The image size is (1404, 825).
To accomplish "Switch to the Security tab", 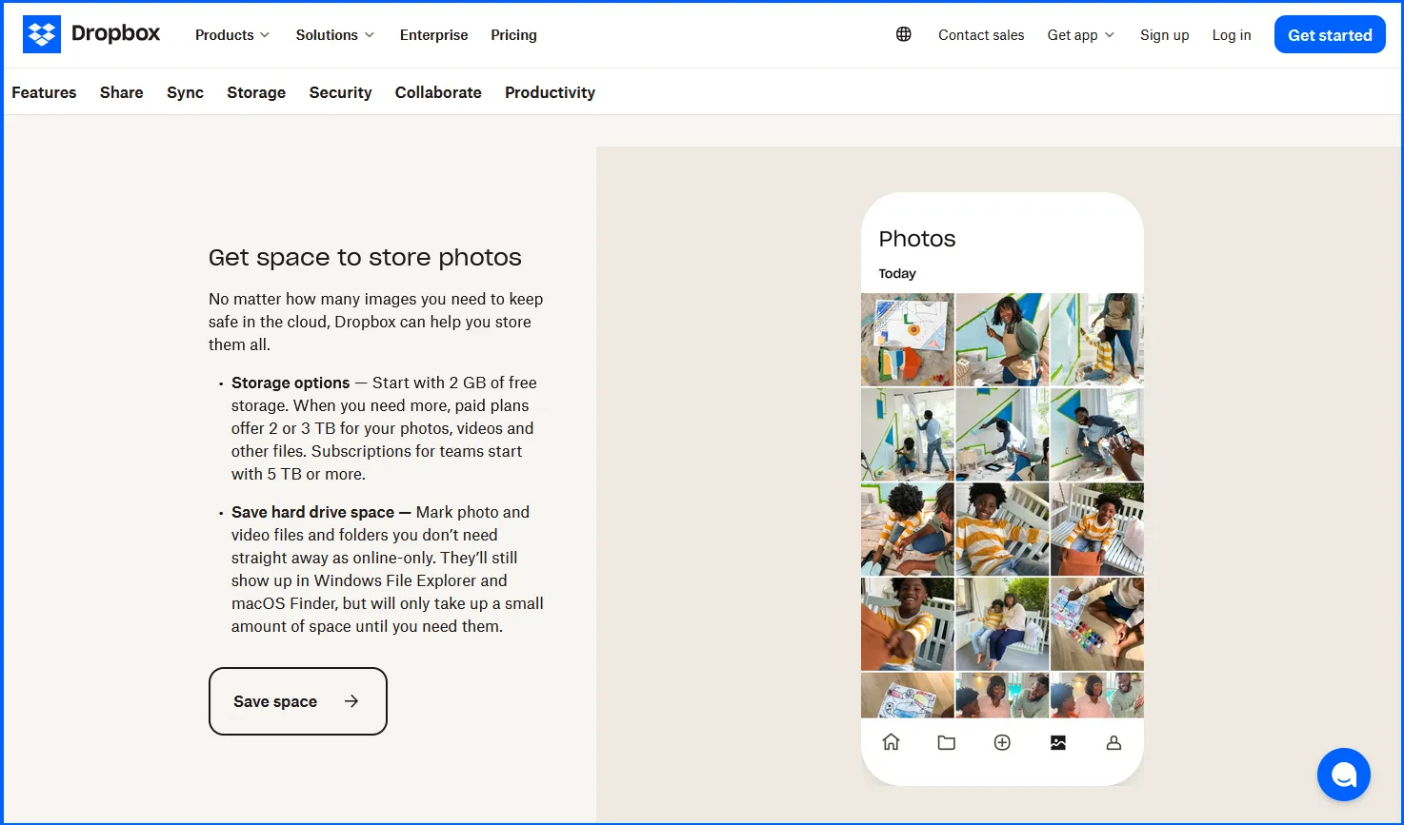I will click(340, 92).
